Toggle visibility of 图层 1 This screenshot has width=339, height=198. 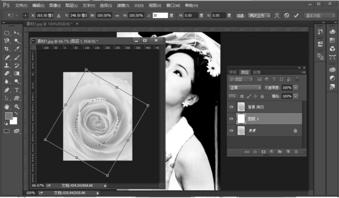click(x=232, y=118)
